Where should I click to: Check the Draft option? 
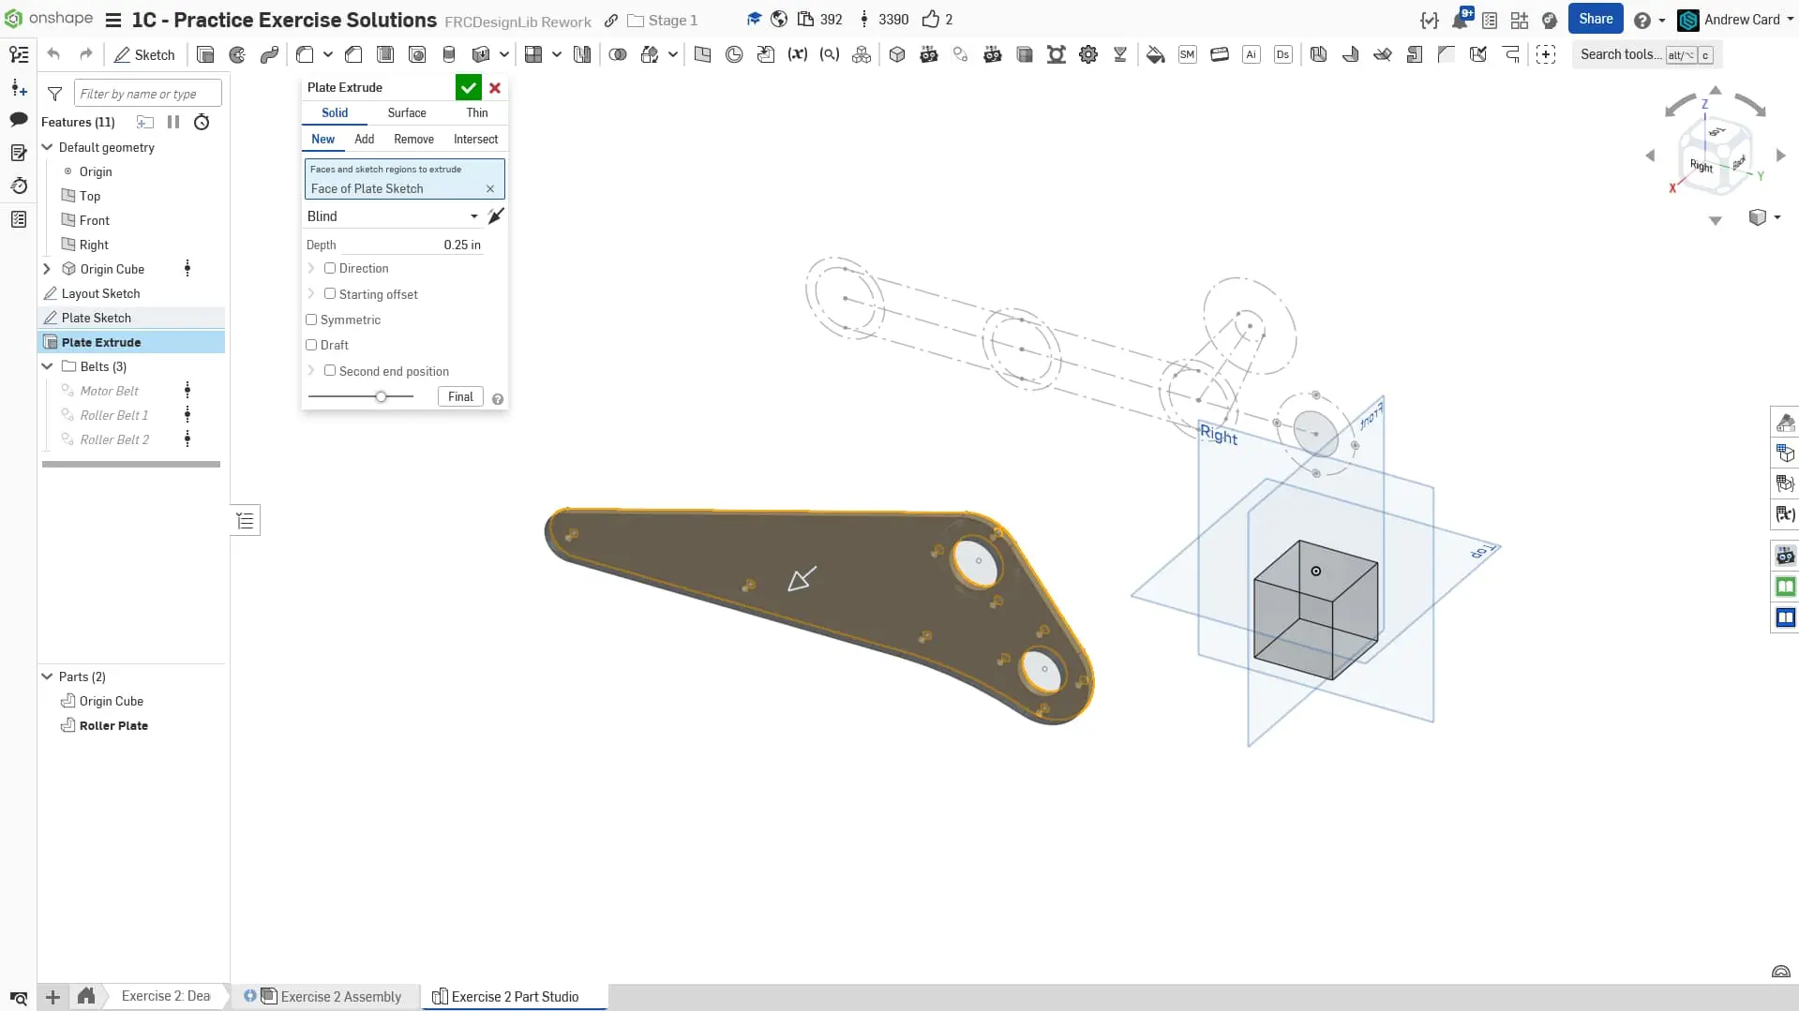tap(311, 345)
